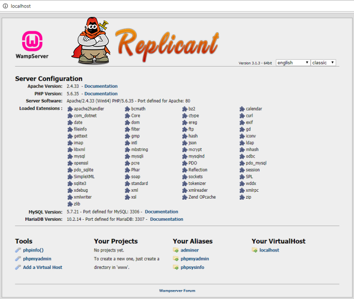The image size is (354, 299).
Task: Click folder icon beside adminer
Action: tap(175, 250)
